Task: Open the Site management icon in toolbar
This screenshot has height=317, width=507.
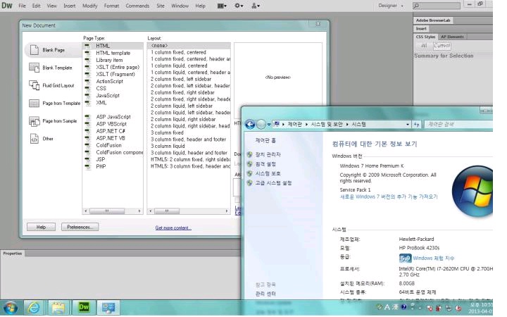Action: tap(256, 6)
